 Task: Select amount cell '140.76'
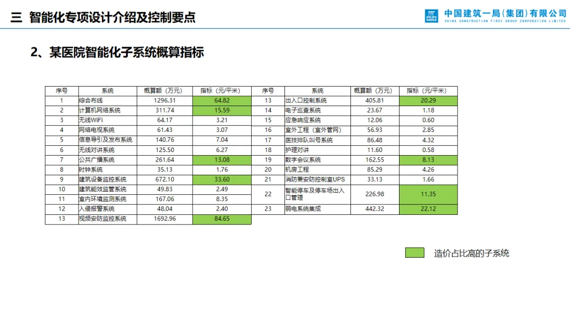[165, 140]
